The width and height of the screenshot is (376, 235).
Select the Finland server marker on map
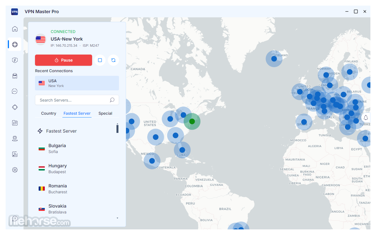tap(350, 72)
